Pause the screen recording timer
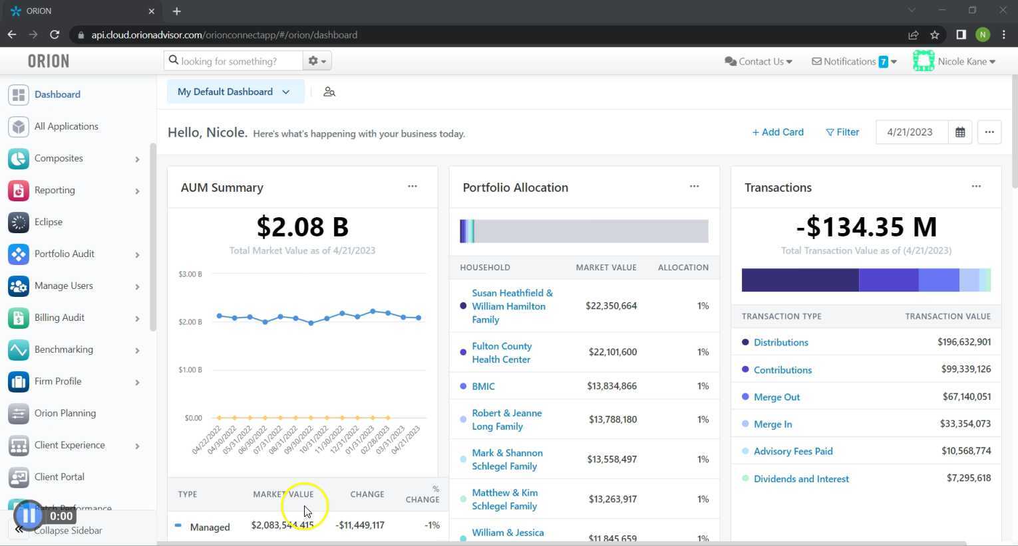 click(x=29, y=515)
